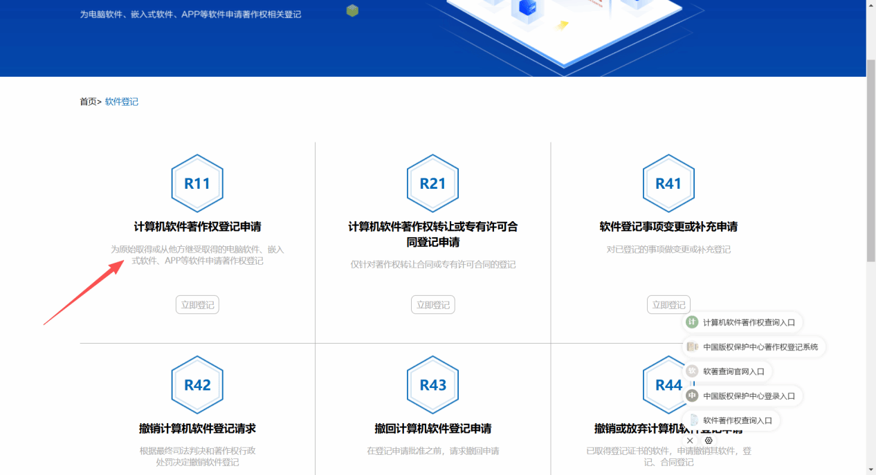Open 中国版权保护中心著作权登记系统 suggestion

pos(760,347)
